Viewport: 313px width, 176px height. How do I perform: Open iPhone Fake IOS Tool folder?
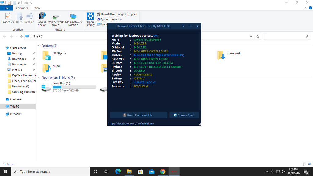click(x=22, y=81)
